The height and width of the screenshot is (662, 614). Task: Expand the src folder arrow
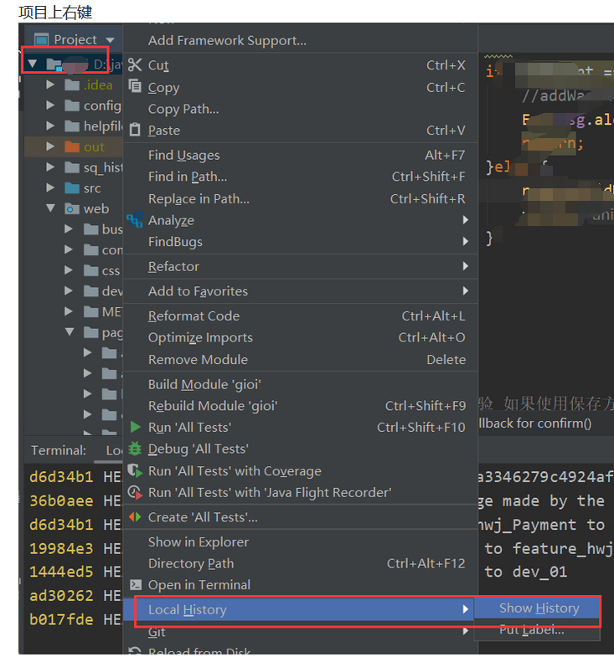pos(50,187)
